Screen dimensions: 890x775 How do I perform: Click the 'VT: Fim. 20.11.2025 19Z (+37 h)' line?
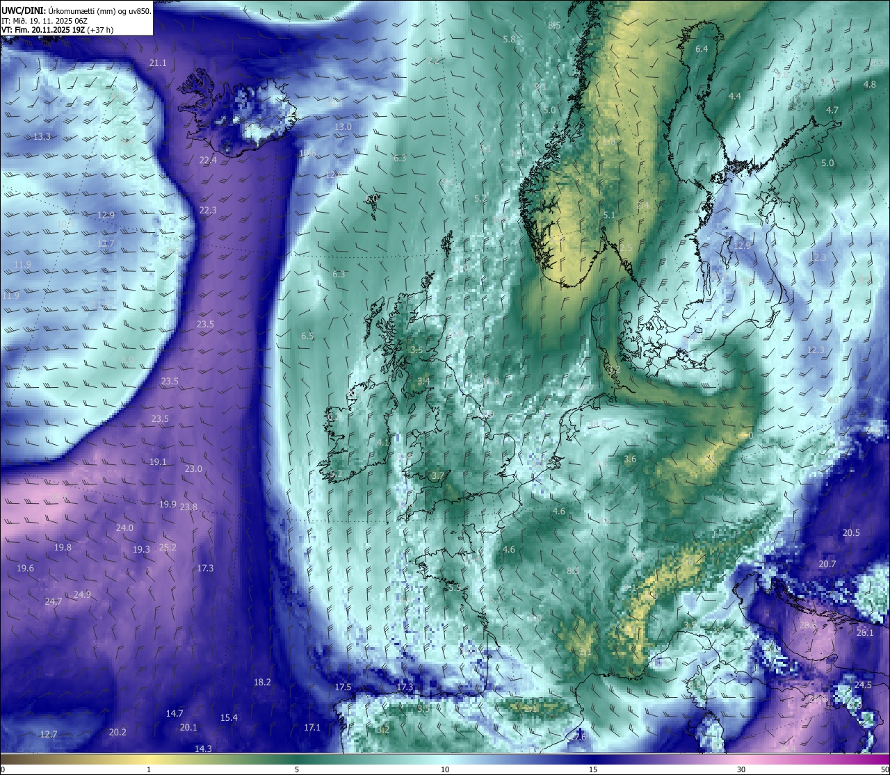58,30
